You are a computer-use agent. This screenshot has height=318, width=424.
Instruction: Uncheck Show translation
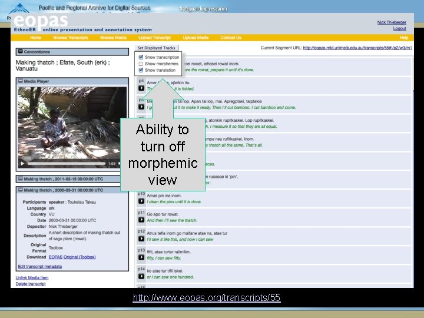coord(141,70)
